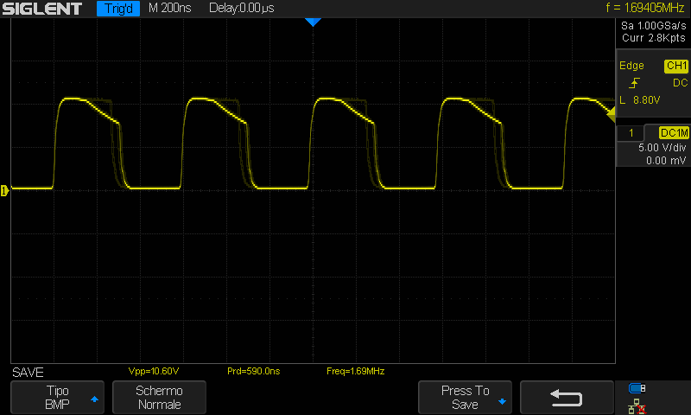Click the channel 1 ground level marker
The width and height of the screenshot is (691, 415).
click(x=4, y=190)
